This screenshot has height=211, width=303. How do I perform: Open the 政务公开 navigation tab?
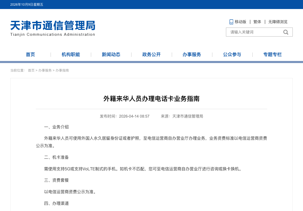(x=151, y=55)
